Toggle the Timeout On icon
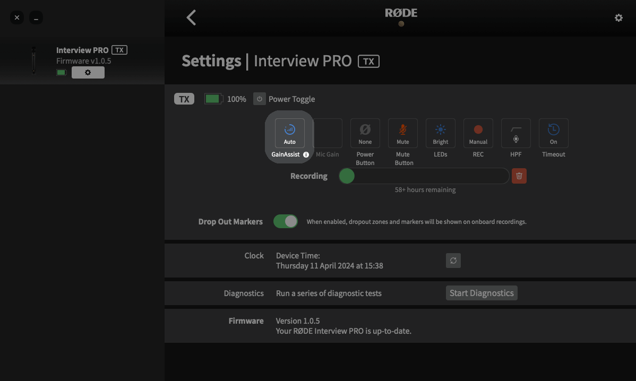This screenshot has height=381, width=636. [x=554, y=133]
